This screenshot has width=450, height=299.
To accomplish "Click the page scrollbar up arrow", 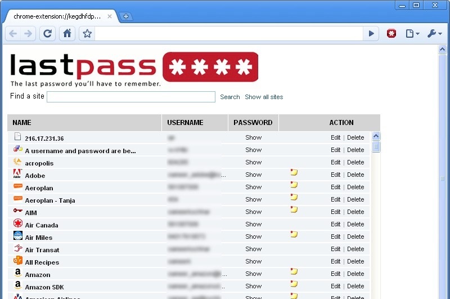I will (442, 50).
